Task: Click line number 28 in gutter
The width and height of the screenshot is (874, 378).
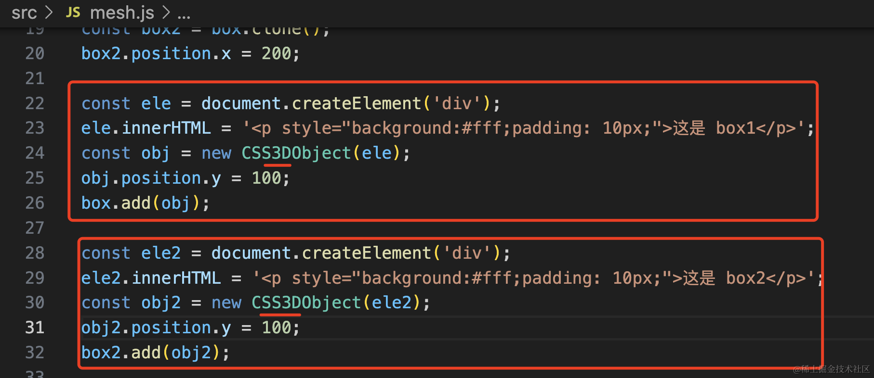Action: tap(35, 253)
